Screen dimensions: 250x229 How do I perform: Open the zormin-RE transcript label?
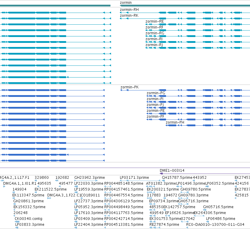point(155,21)
